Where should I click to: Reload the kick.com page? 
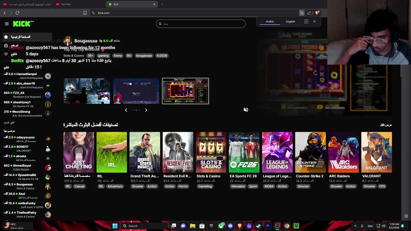tap(17, 13)
